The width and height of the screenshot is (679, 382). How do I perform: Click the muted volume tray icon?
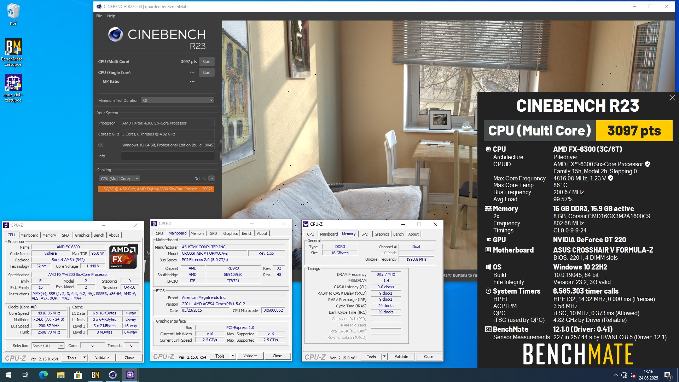coord(633,375)
